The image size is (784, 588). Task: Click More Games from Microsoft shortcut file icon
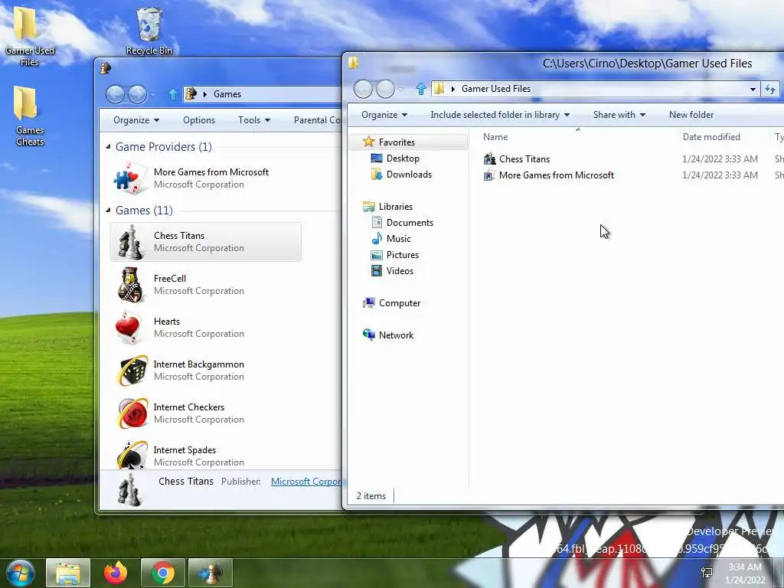(489, 175)
